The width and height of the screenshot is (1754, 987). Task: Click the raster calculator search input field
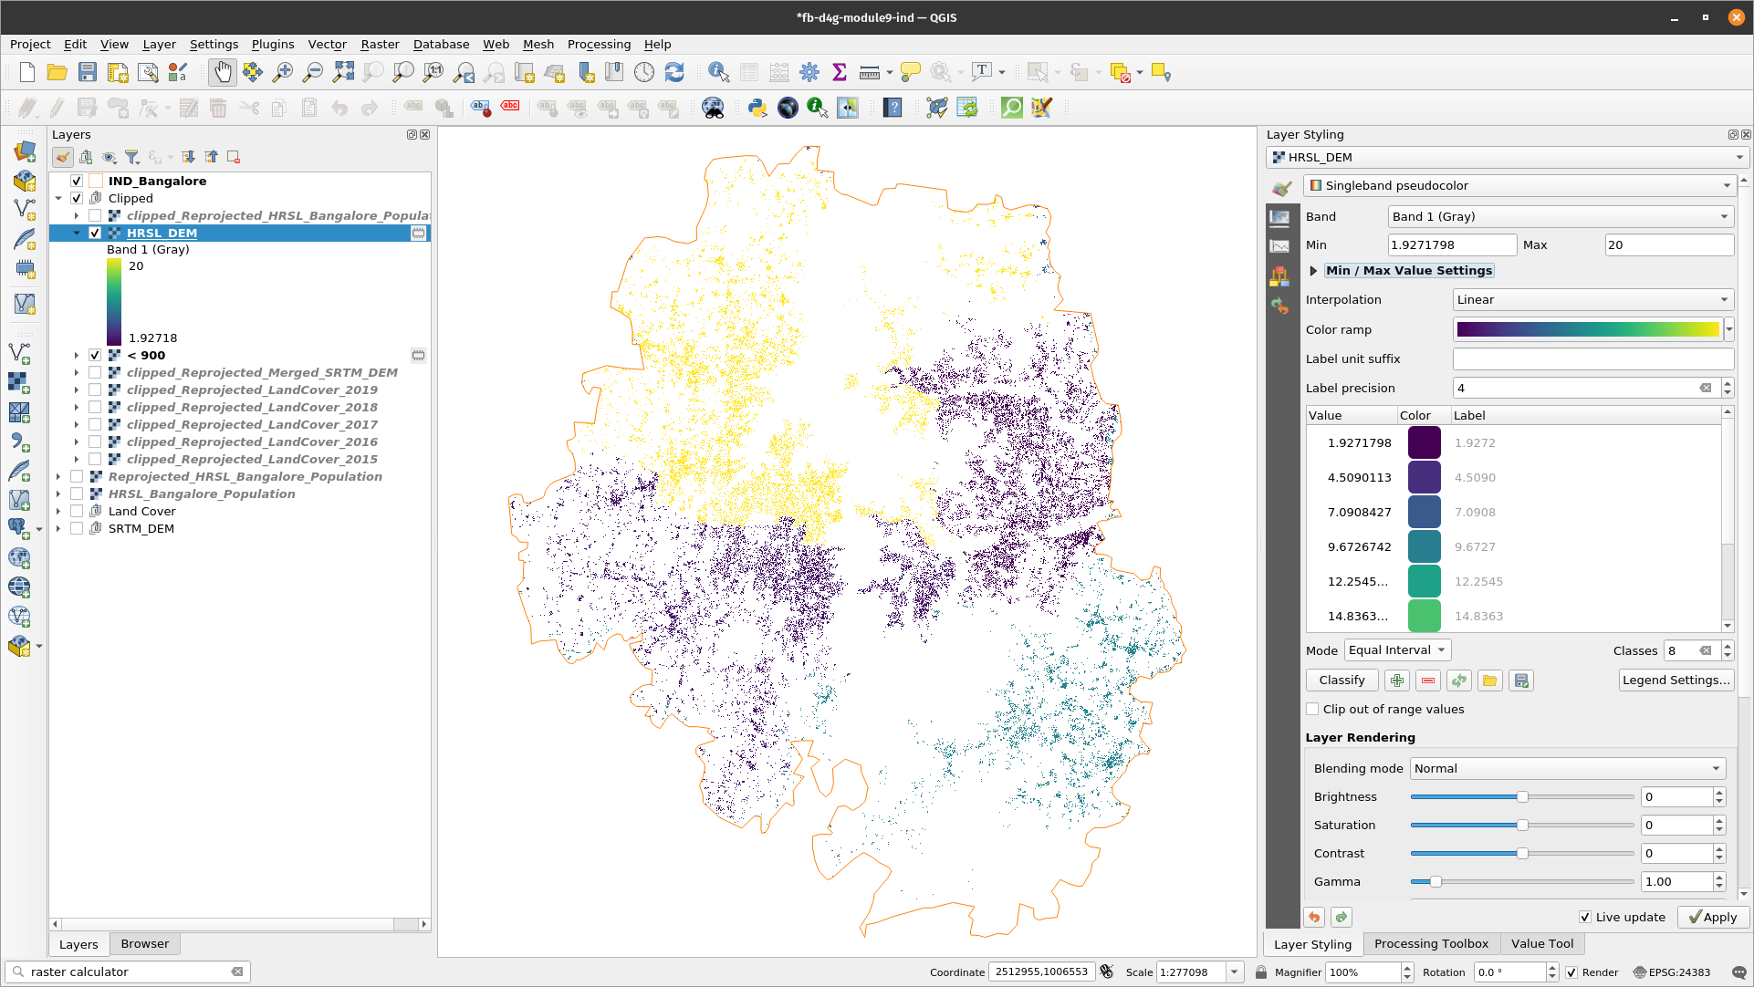pyautogui.click(x=127, y=971)
